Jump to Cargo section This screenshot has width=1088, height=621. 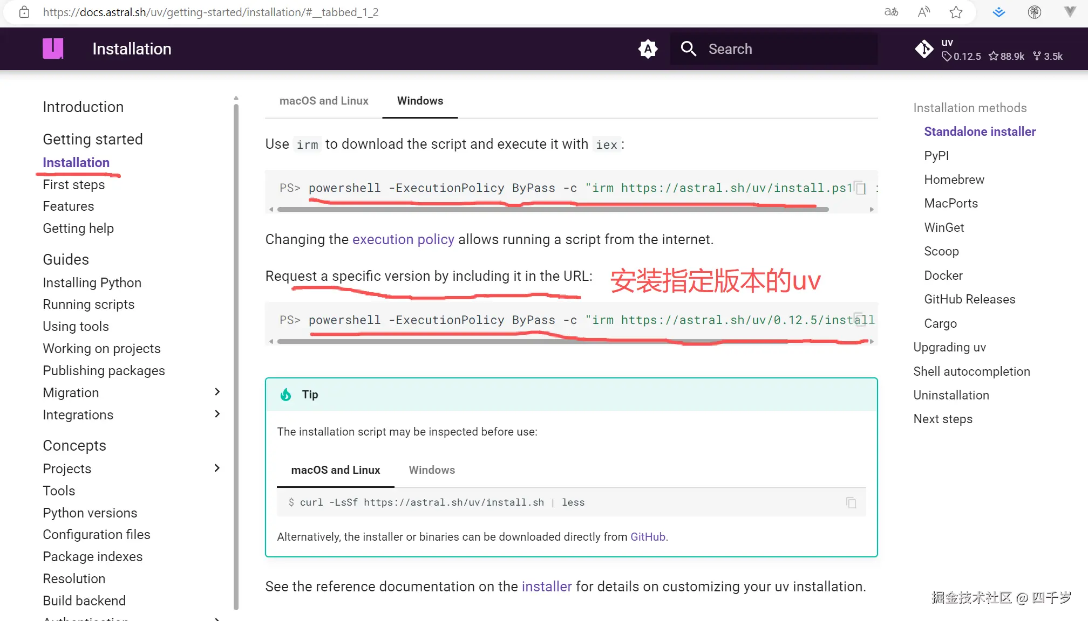click(940, 323)
